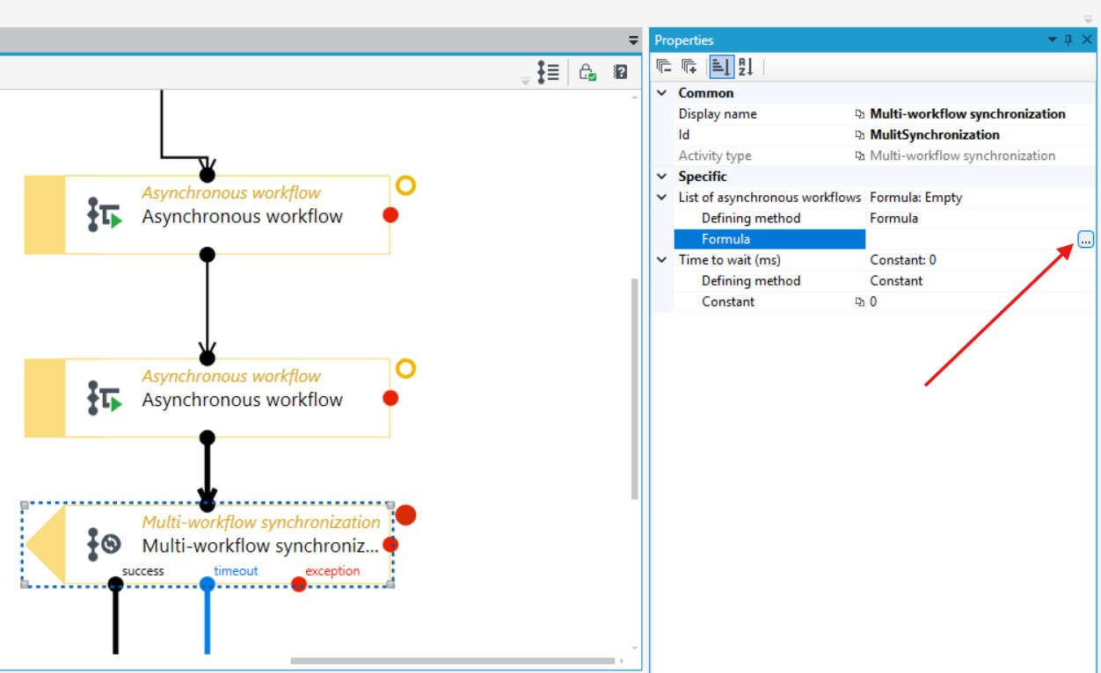Toggle alphabetical sort in Properties

pos(746,66)
